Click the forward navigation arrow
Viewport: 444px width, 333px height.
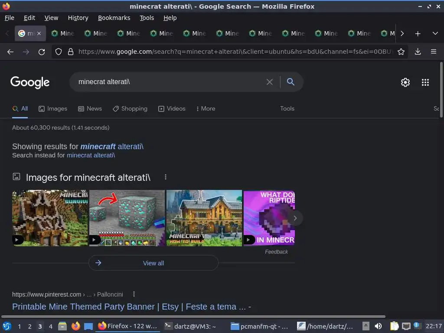click(x=26, y=52)
